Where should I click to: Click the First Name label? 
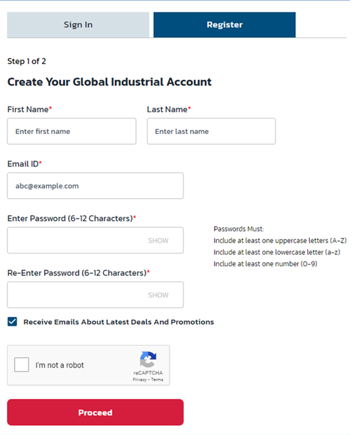coord(28,109)
